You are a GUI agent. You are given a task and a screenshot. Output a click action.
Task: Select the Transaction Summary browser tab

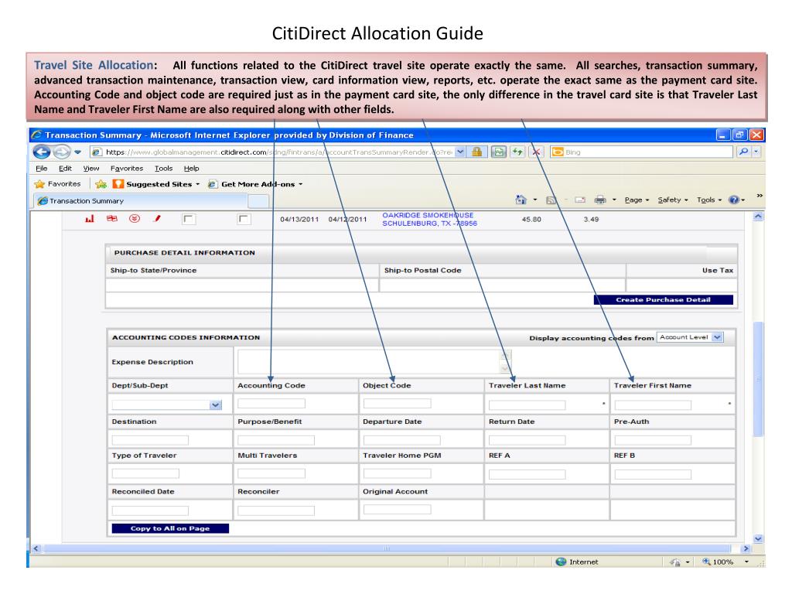pos(141,200)
